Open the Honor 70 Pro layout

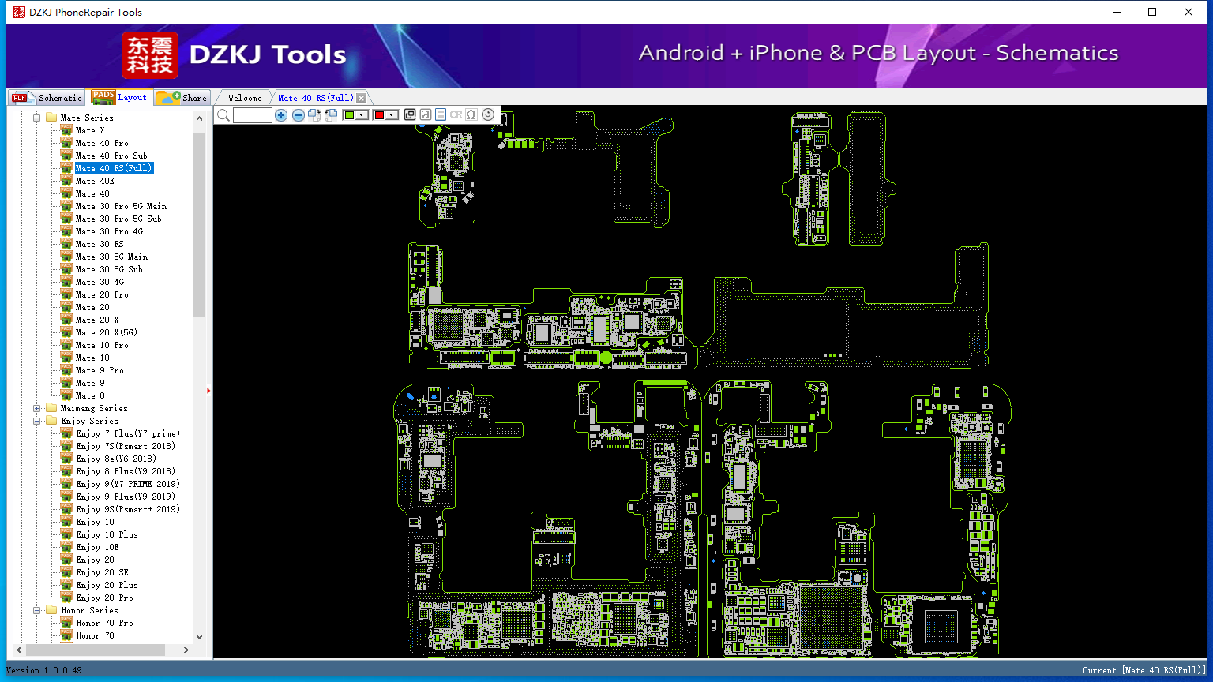(x=104, y=623)
